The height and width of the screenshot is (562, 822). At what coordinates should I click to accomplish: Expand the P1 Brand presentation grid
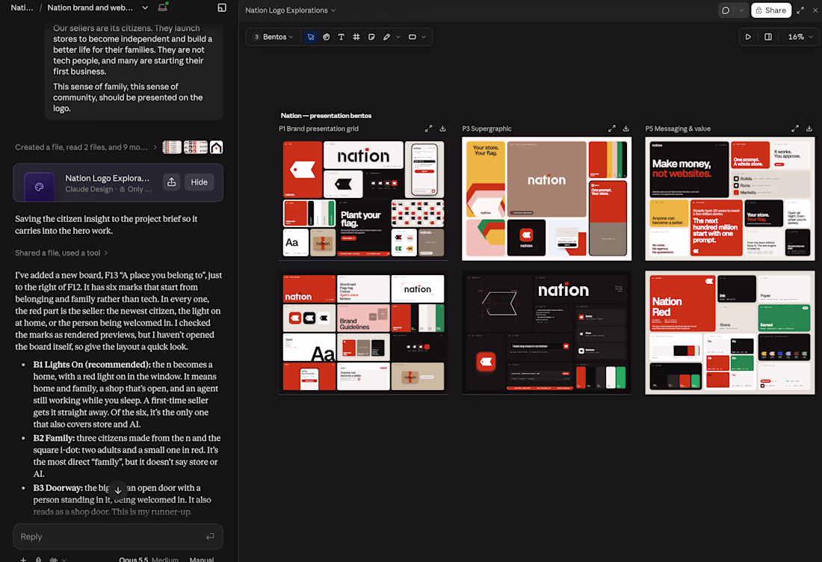(x=429, y=129)
